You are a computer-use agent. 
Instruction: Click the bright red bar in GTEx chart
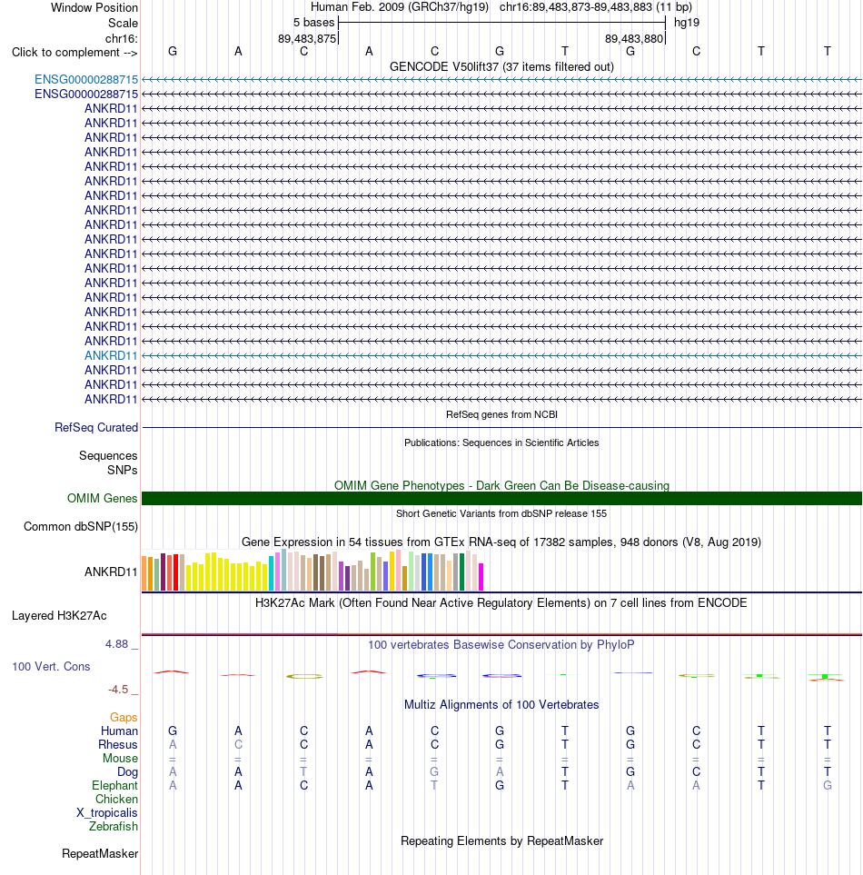175,572
